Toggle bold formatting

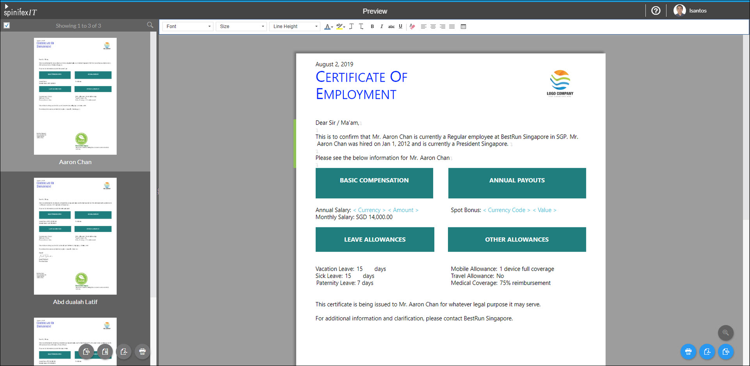(372, 27)
